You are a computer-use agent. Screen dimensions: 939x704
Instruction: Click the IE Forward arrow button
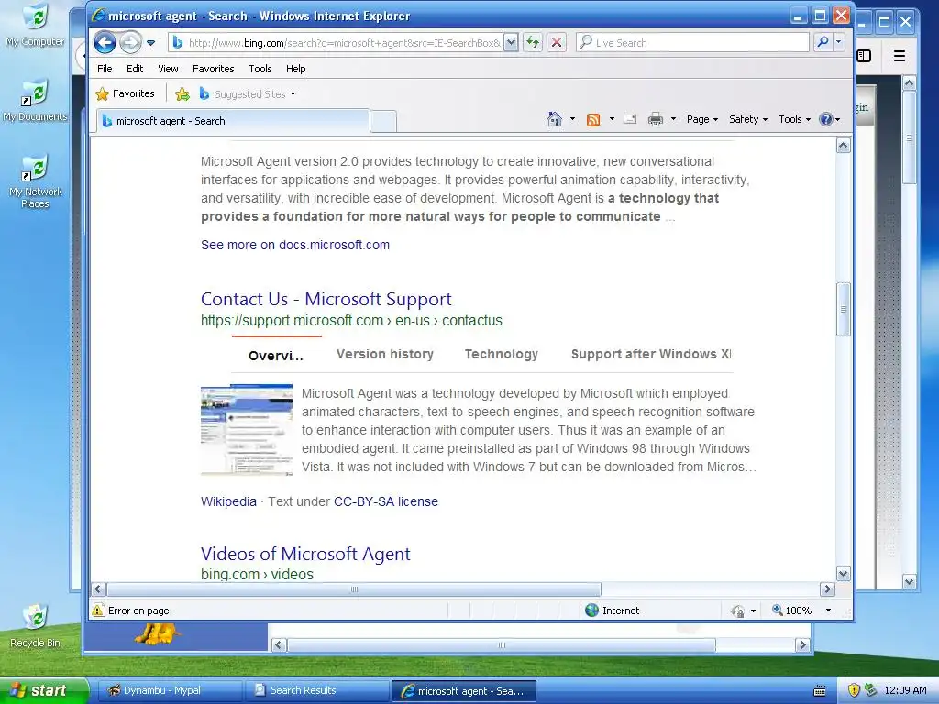pyautogui.click(x=130, y=42)
